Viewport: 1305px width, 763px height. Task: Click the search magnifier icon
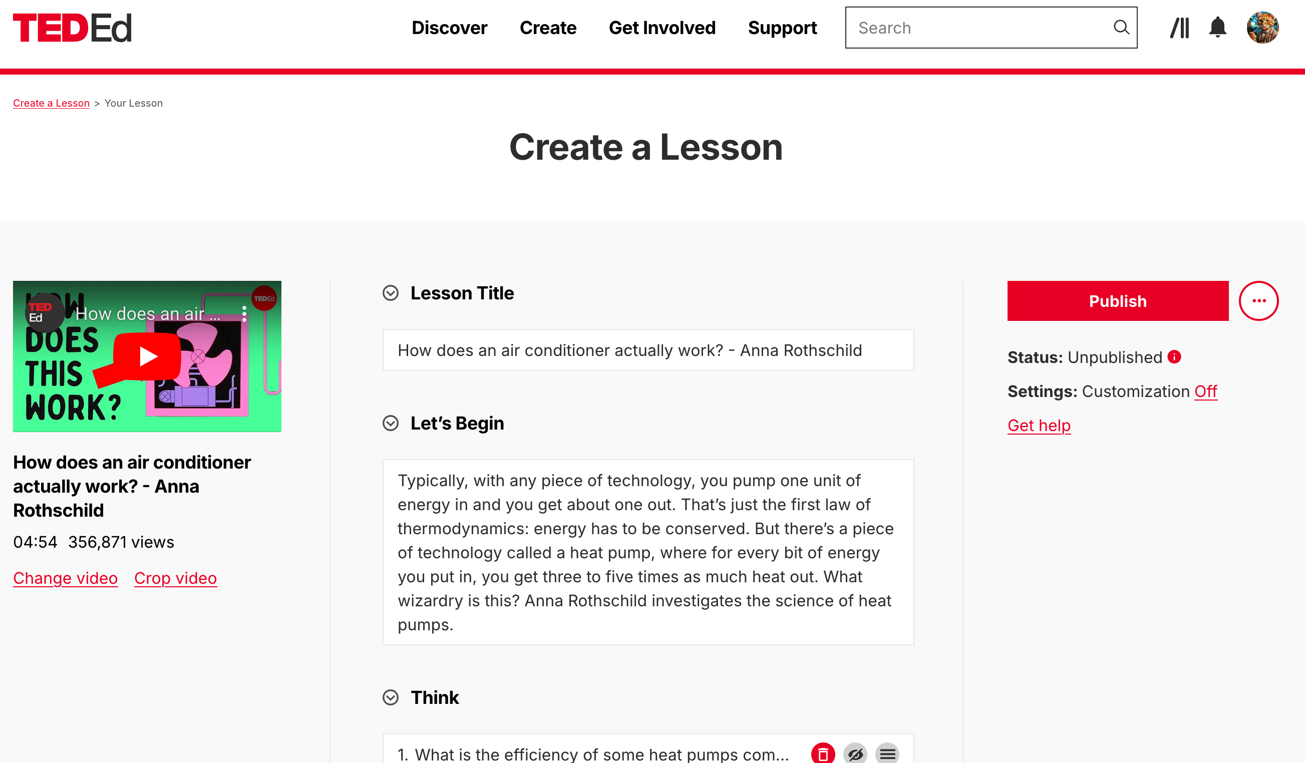1121,28
